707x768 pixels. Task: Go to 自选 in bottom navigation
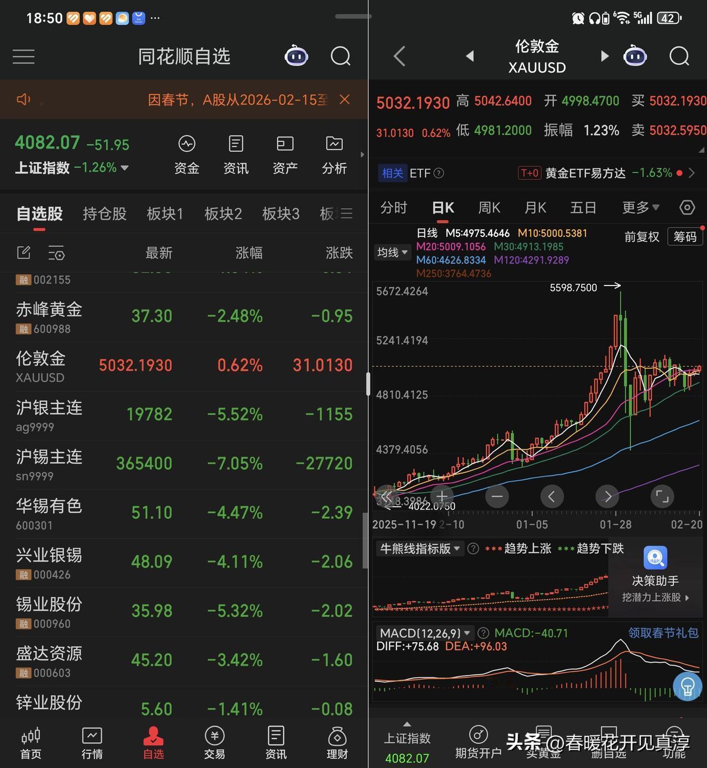[154, 743]
